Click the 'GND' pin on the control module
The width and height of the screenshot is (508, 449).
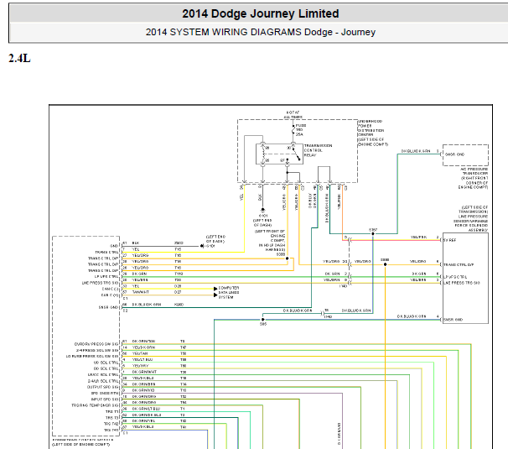tap(114, 246)
